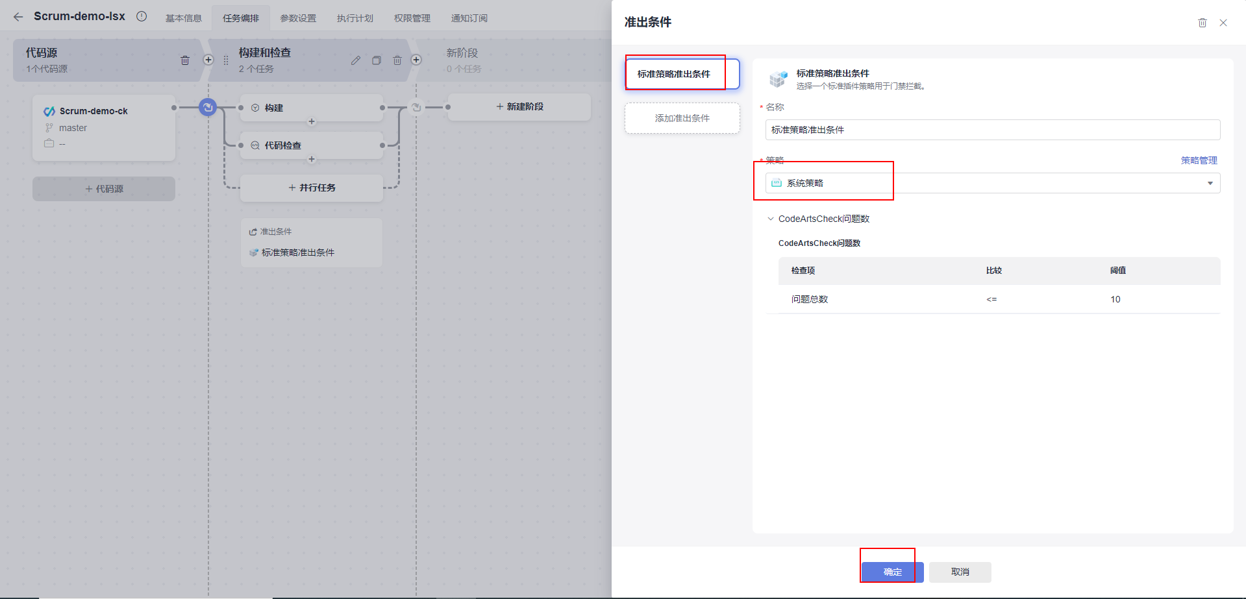Collapse the CodeArtsCheck问题数 section
The image size is (1246, 599).
(770, 219)
